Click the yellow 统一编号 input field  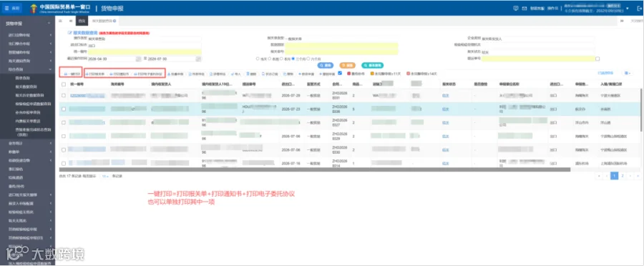pos(144,51)
